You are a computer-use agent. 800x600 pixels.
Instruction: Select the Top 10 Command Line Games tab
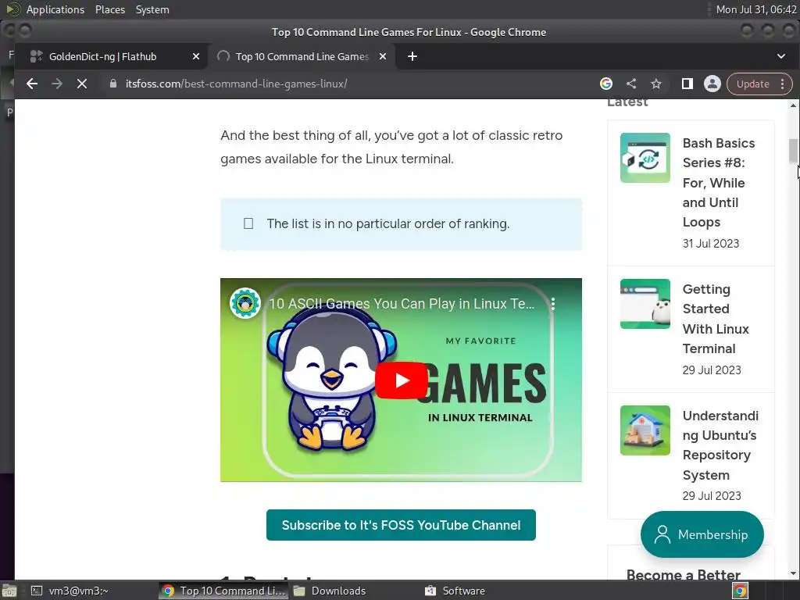point(301,56)
